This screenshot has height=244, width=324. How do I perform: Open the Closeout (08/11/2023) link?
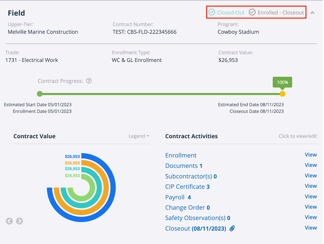point(195,228)
